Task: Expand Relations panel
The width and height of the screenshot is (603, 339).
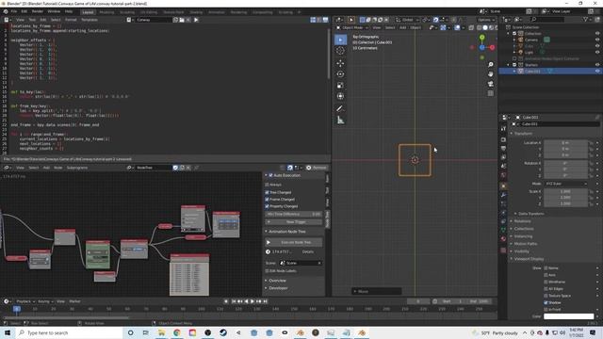Action: click(521, 221)
